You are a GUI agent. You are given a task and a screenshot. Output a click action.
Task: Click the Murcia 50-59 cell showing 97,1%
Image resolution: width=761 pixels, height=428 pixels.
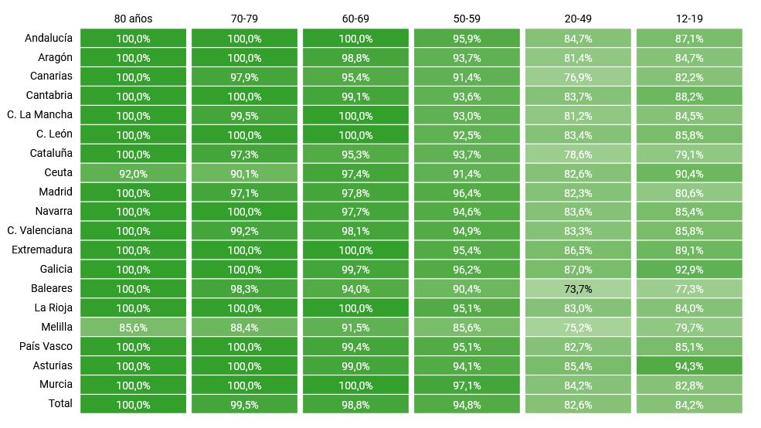(x=467, y=385)
